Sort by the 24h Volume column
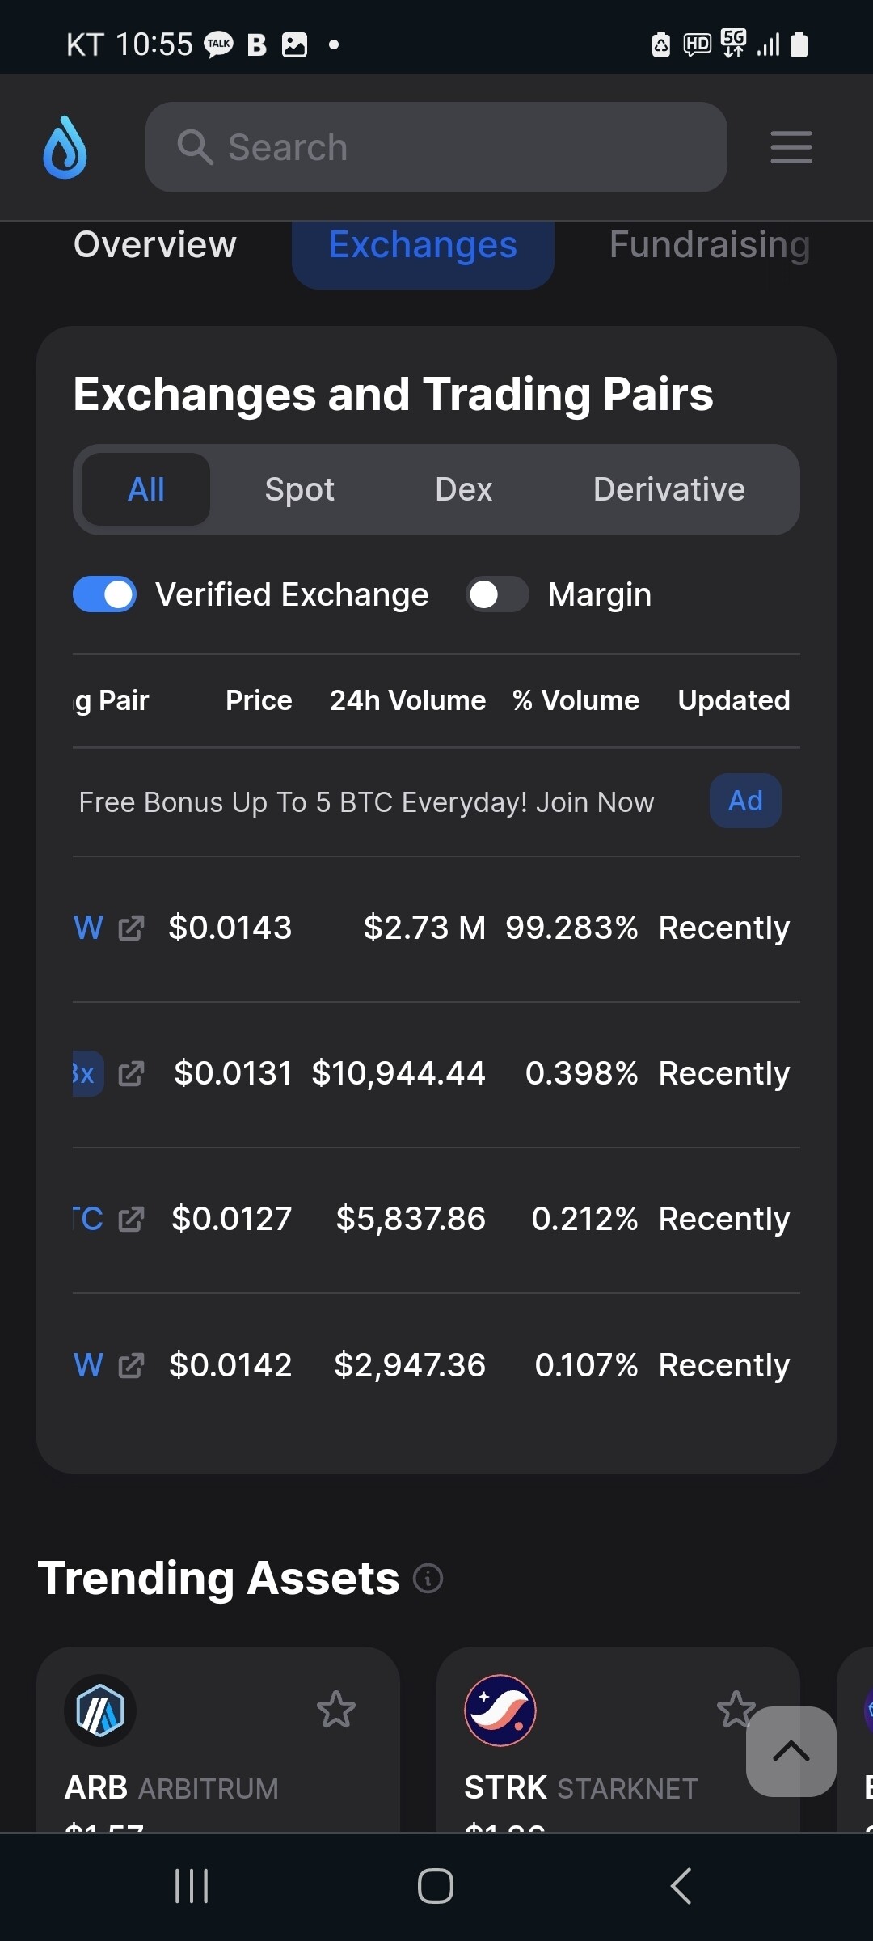This screenshot has width=873, height=1941. click(407, 700)
